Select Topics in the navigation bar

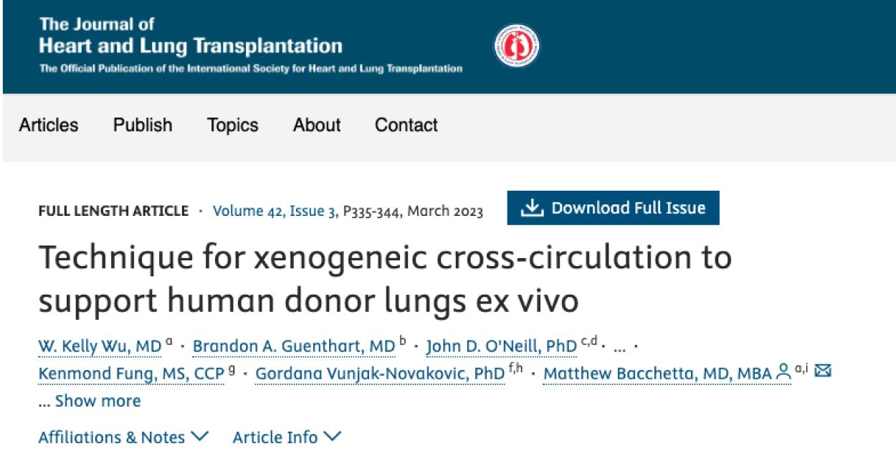[232, 125]
